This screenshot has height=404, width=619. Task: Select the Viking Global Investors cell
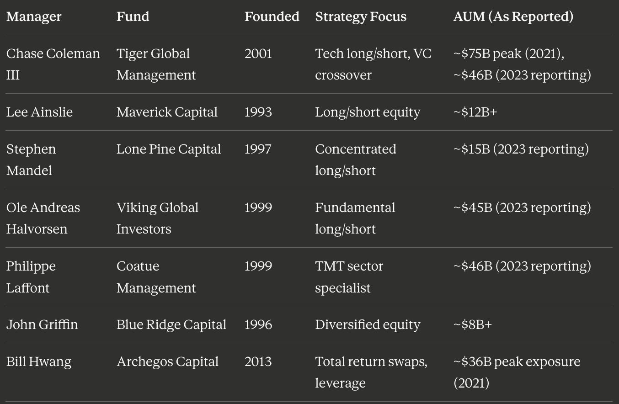157,218
